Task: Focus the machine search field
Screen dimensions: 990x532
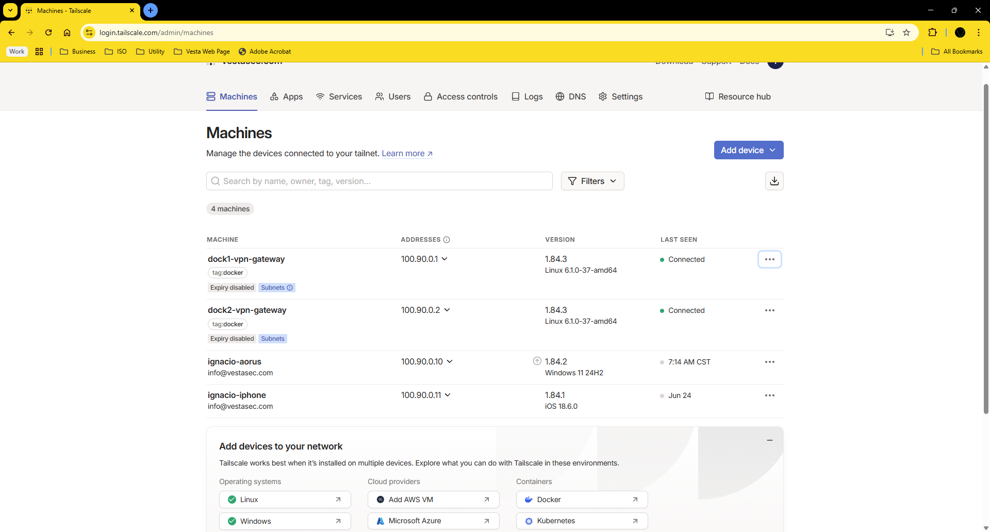Action: tap(379, 181)
